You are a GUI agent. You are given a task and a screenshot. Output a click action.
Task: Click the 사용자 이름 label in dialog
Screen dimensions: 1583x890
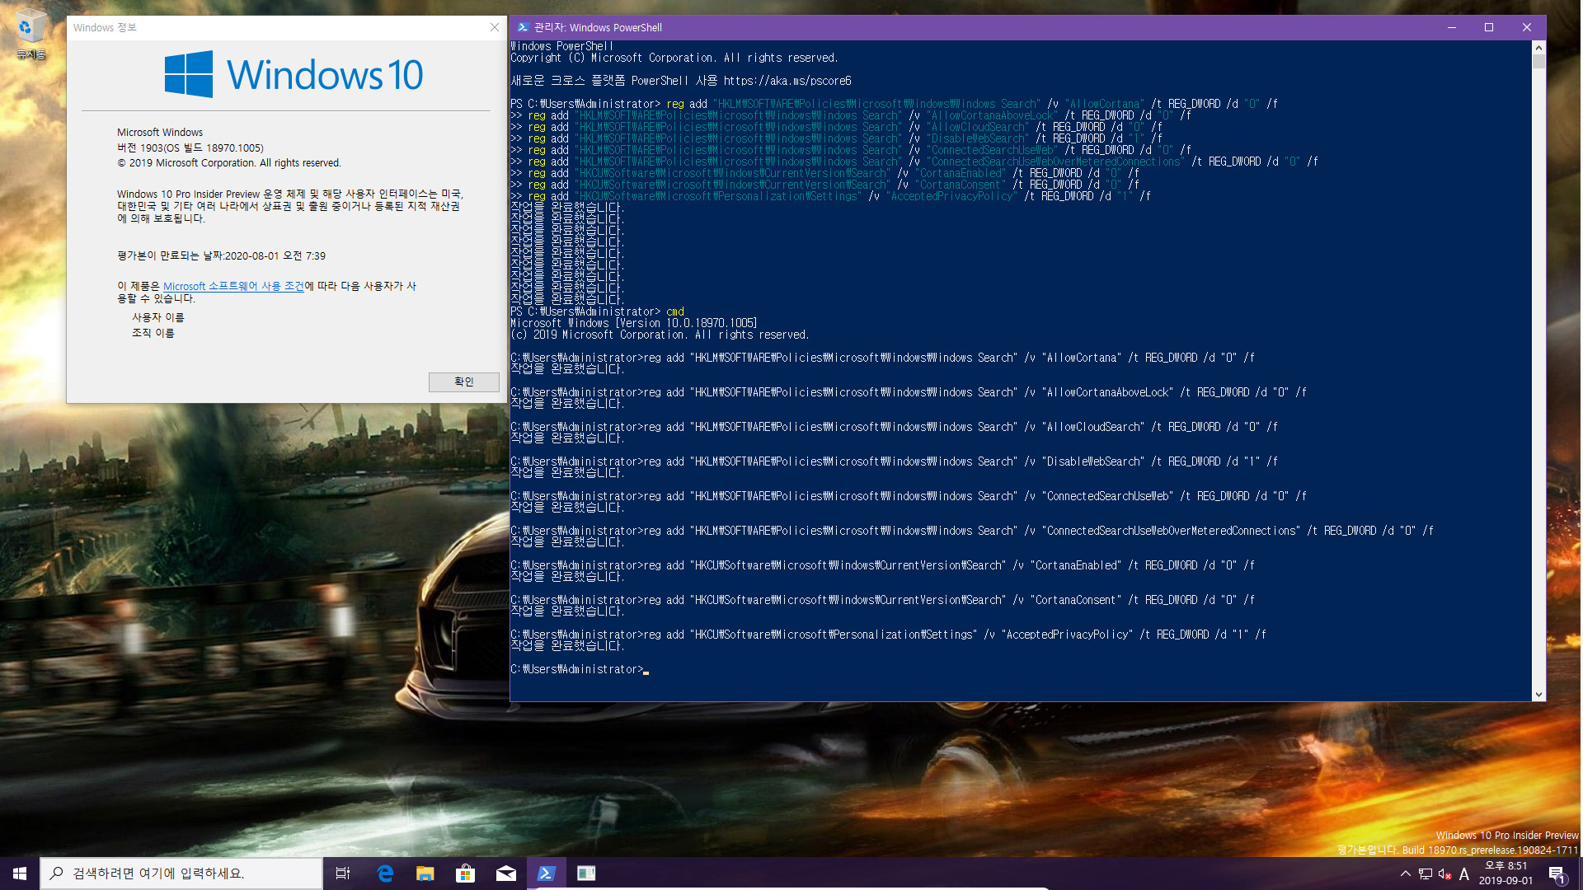point(158,317)
